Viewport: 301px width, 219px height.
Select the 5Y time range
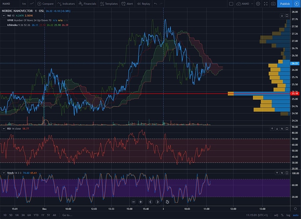tap(48, 215)
